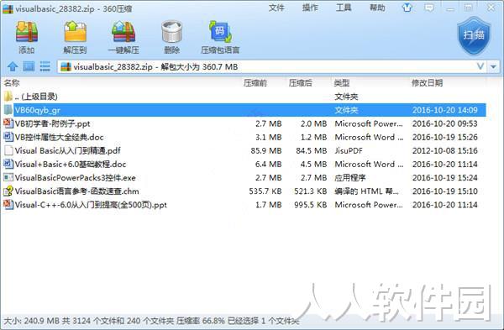Go up one level with blue arrow
Viewport: 504px width, 330px height.
[13, 67]
